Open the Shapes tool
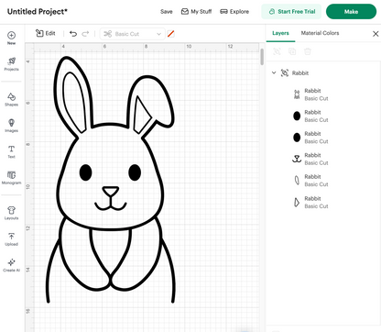381x332 pixels. point(11,96)
